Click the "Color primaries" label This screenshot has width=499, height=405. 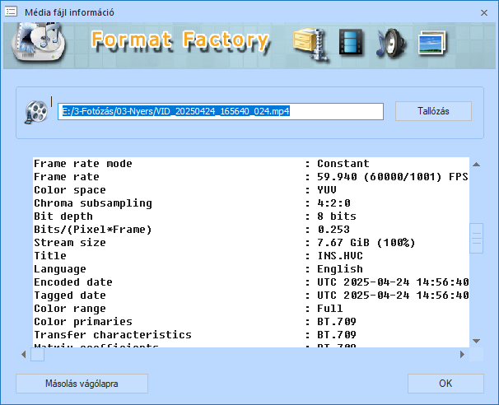coord(83,322)
